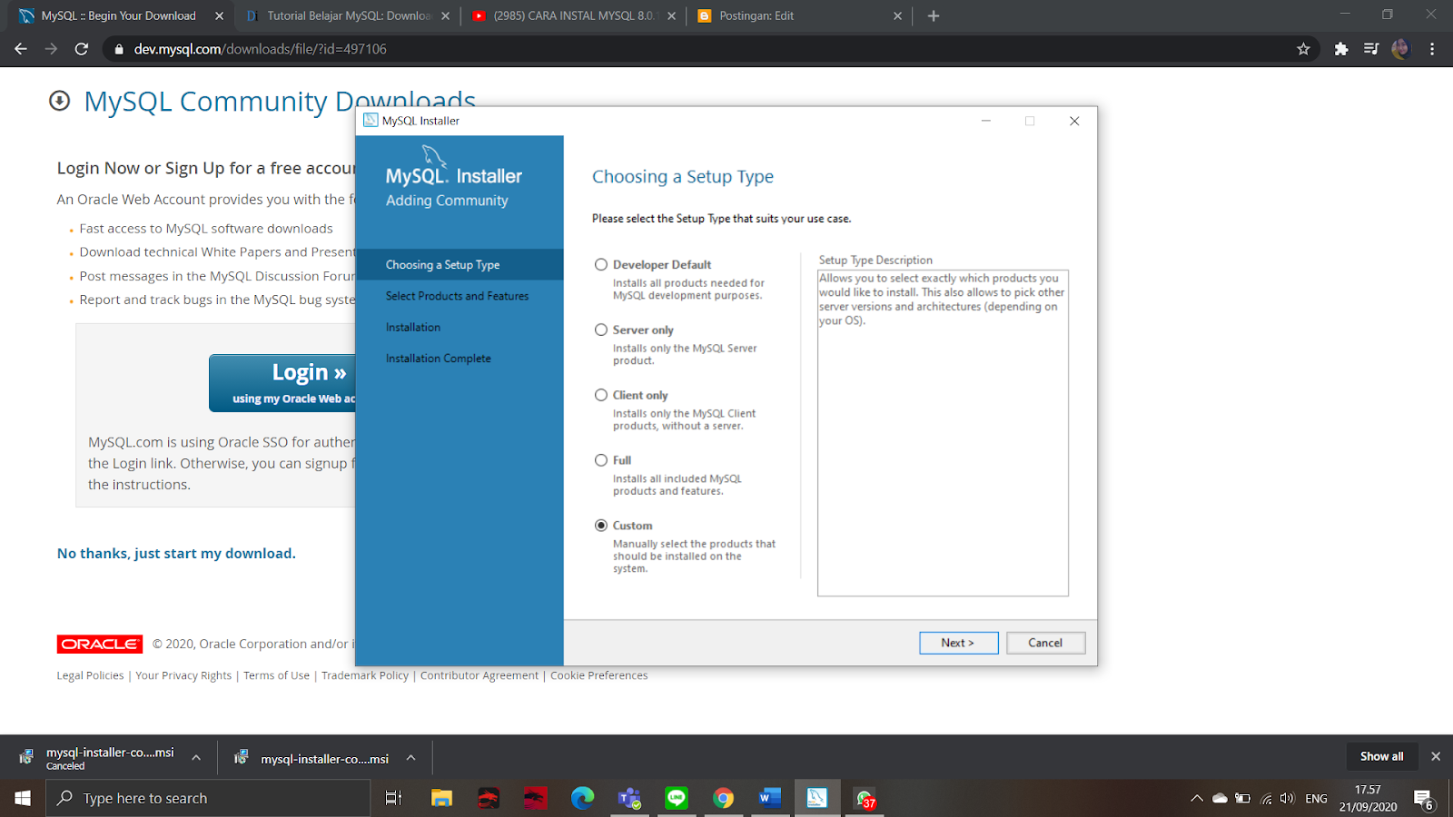
Task: Open Chrome extensions puzzle icon
Action: click(1341, 49)
